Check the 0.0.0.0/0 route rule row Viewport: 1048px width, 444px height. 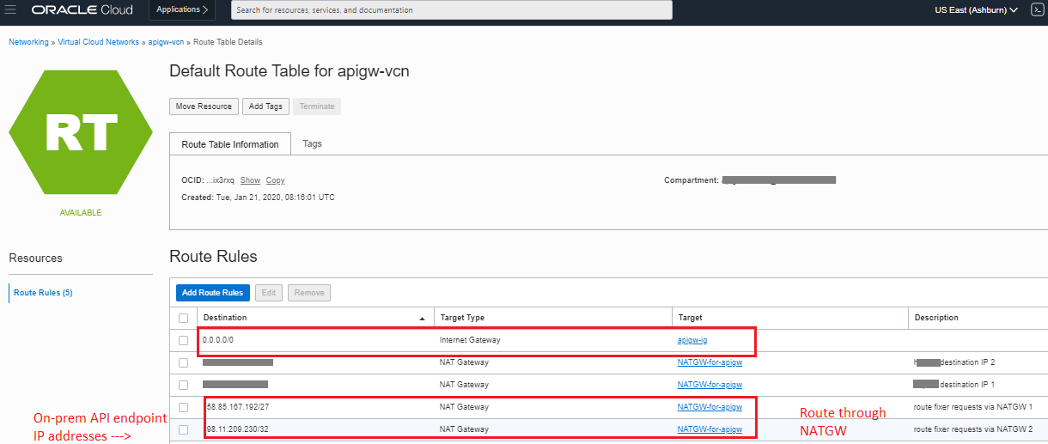[x=183, y=340]
